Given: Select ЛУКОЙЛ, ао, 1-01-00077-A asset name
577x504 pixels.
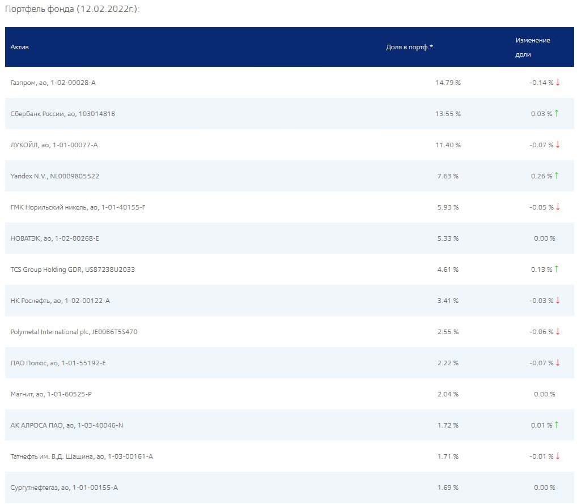Looking at the screenshot, I should (54, 145).
